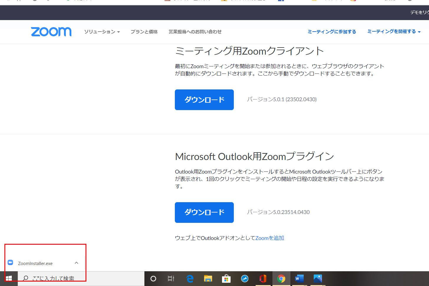Launch Microsoft Word from the taskbar
429x286 pixels.
tap(300, 278)
